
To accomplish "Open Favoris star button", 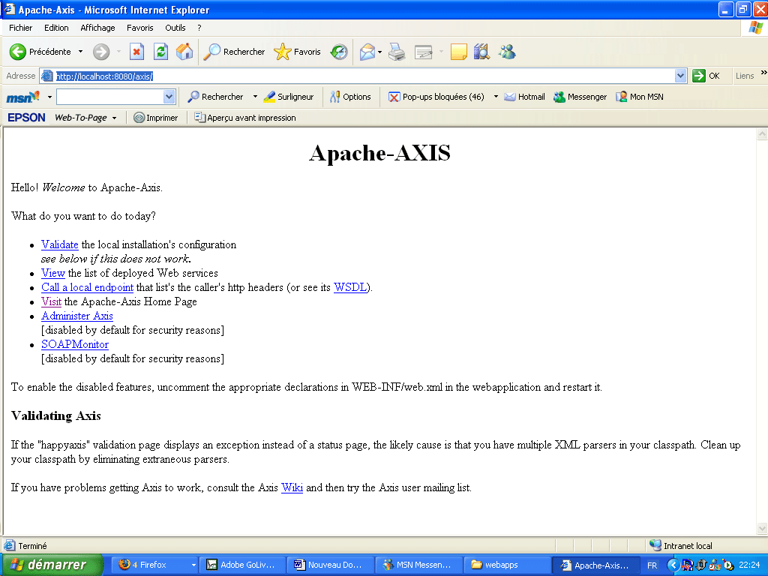I will tap(298, 52).
